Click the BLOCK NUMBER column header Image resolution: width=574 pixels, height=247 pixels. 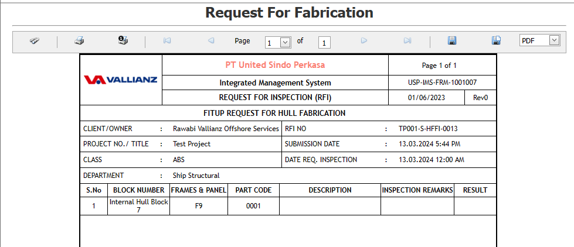click(138, 190)
